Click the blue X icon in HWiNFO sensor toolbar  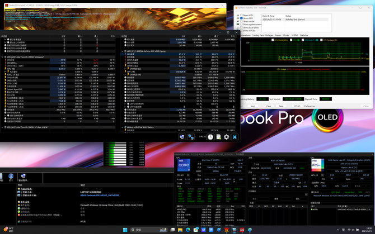[x=235, y=137]
